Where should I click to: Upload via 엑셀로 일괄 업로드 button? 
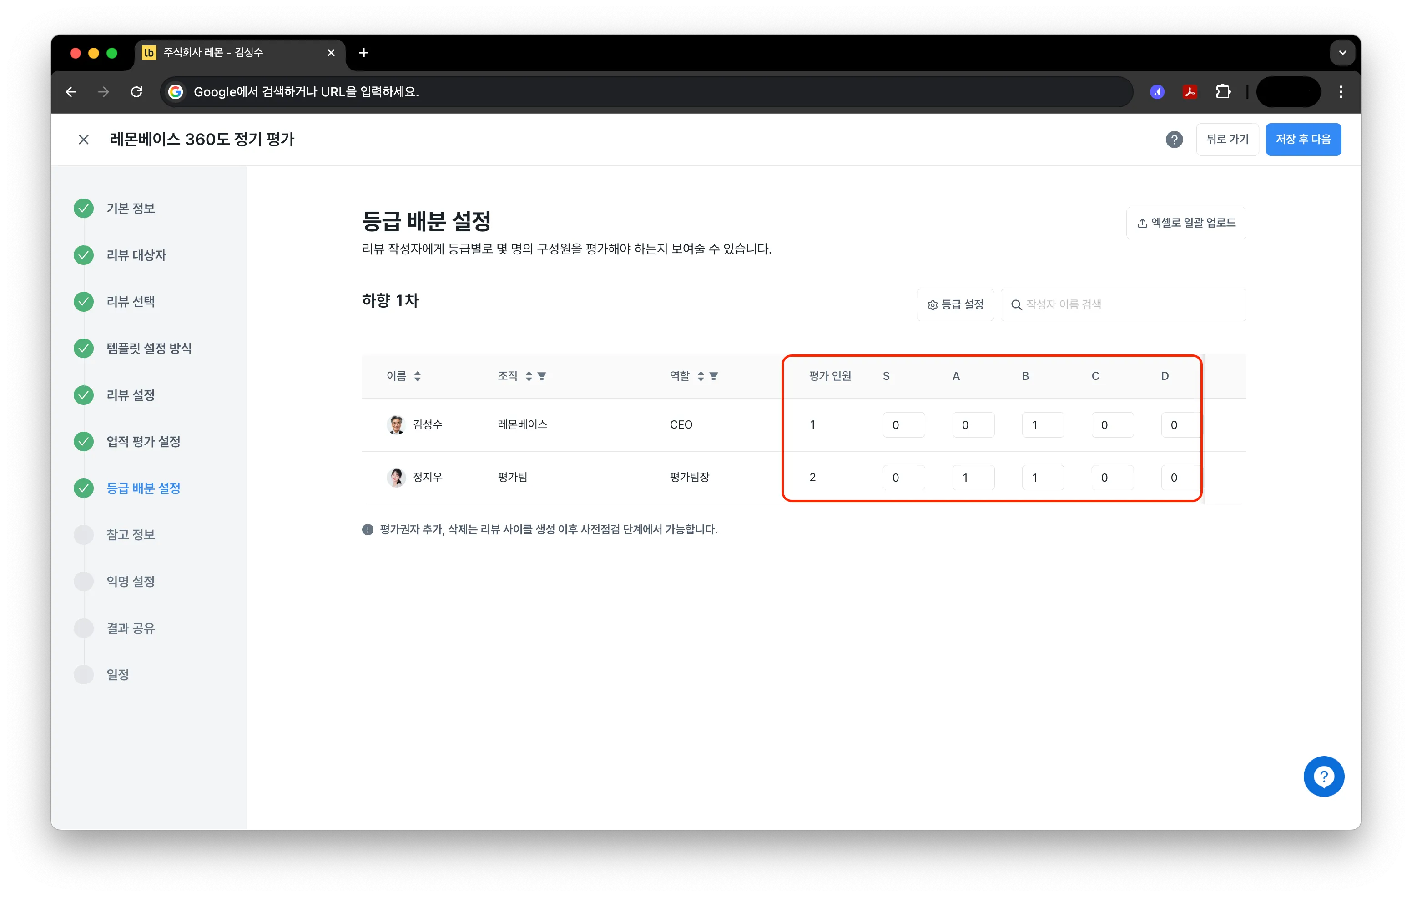[x=1185, y=223]
